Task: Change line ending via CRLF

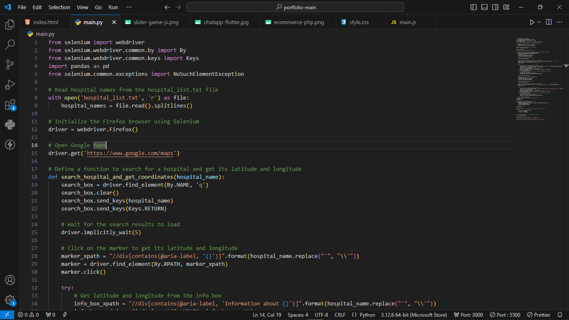Action: click(340, 315)
